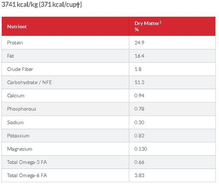The image size is (219, 185).
Task: Click the Dry Matter % column header
Action: tap(148, 26)
